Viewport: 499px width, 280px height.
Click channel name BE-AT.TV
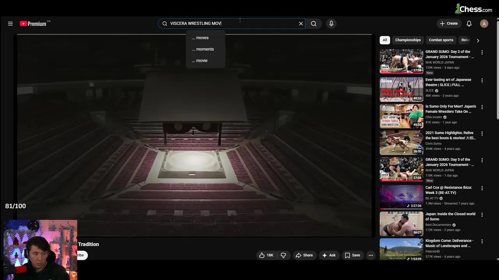(x=432, y=198)
